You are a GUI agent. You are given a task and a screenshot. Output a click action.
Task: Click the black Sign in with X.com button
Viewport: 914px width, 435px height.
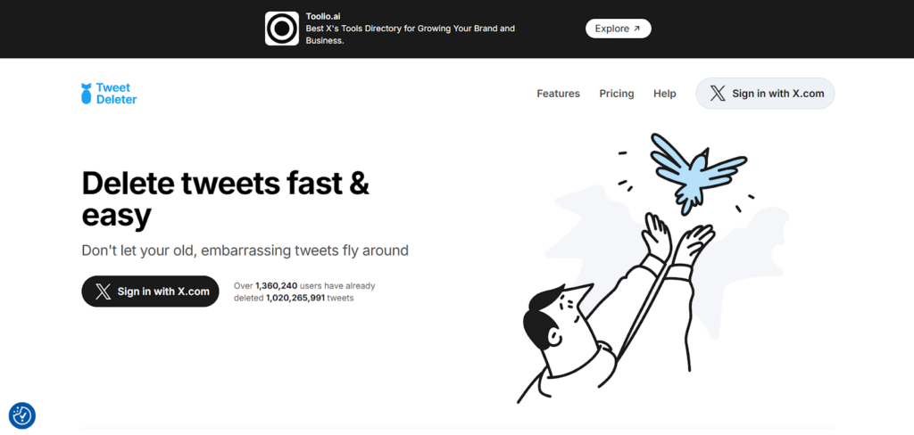pyautogui.click(x=150, y=291)
